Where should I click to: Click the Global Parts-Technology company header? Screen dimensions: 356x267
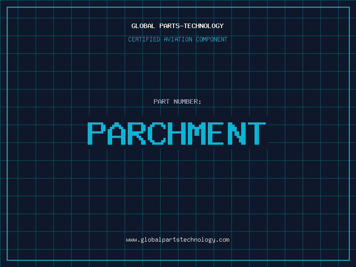178,26
